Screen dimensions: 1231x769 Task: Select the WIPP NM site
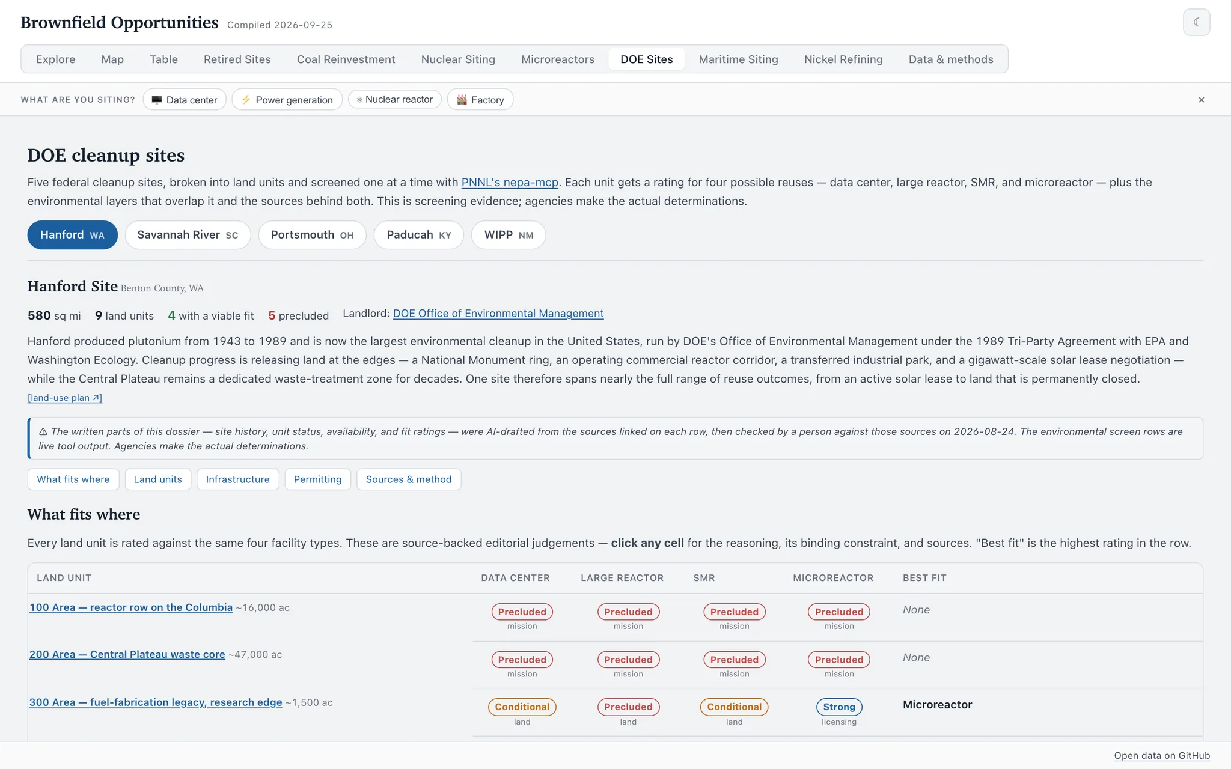tap(509, 235)
